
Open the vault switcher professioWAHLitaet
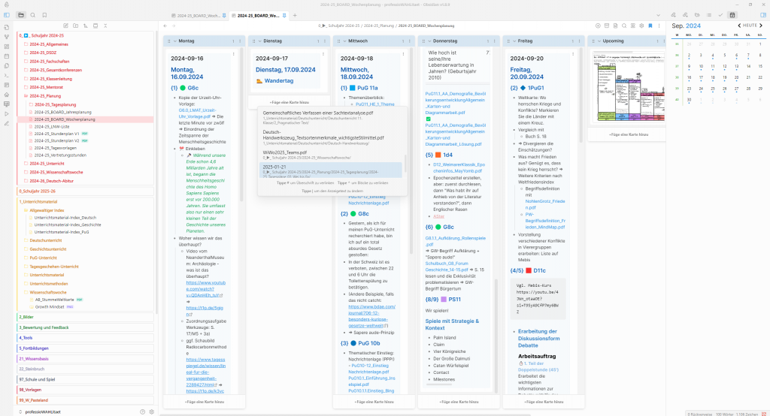pyautogui.click(x=43, y=411)
